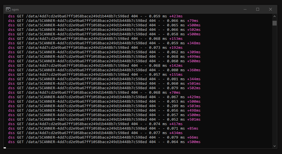Select the '+434ms' elapsed text
This screenshot has height=154, width=282.
click(x=176, y=133)
